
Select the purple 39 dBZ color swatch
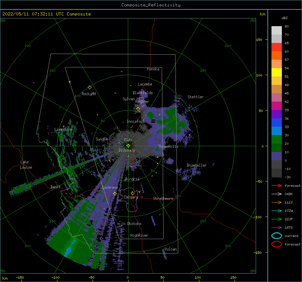point(276,114)
